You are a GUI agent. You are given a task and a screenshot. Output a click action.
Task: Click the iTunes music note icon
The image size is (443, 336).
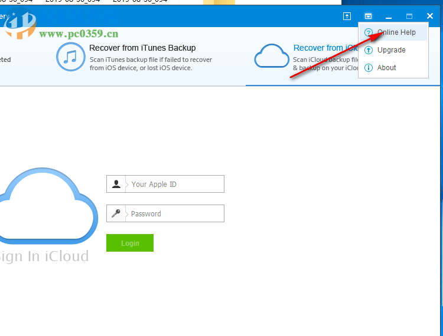(71, 57)
